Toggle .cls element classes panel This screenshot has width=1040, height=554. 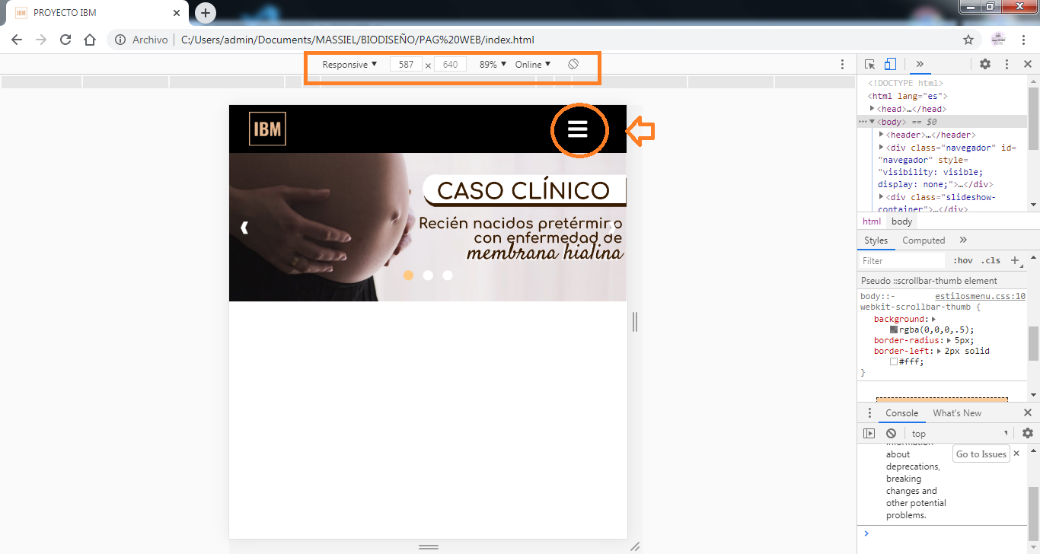tap(991, 260)
